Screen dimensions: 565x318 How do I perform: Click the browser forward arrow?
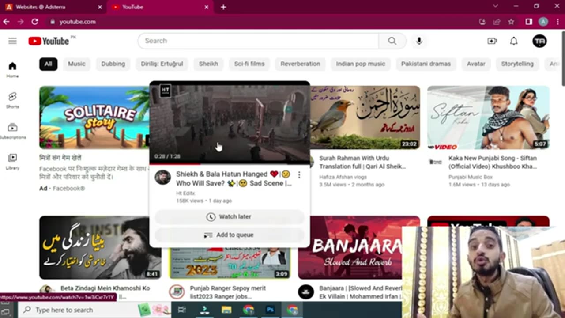click(20, 22)
